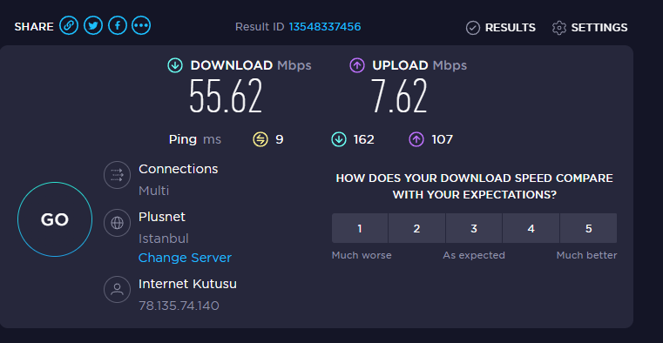The image size is (663, 343).
Task: Rate download speed 3 As expected
Action: (474, 228)
